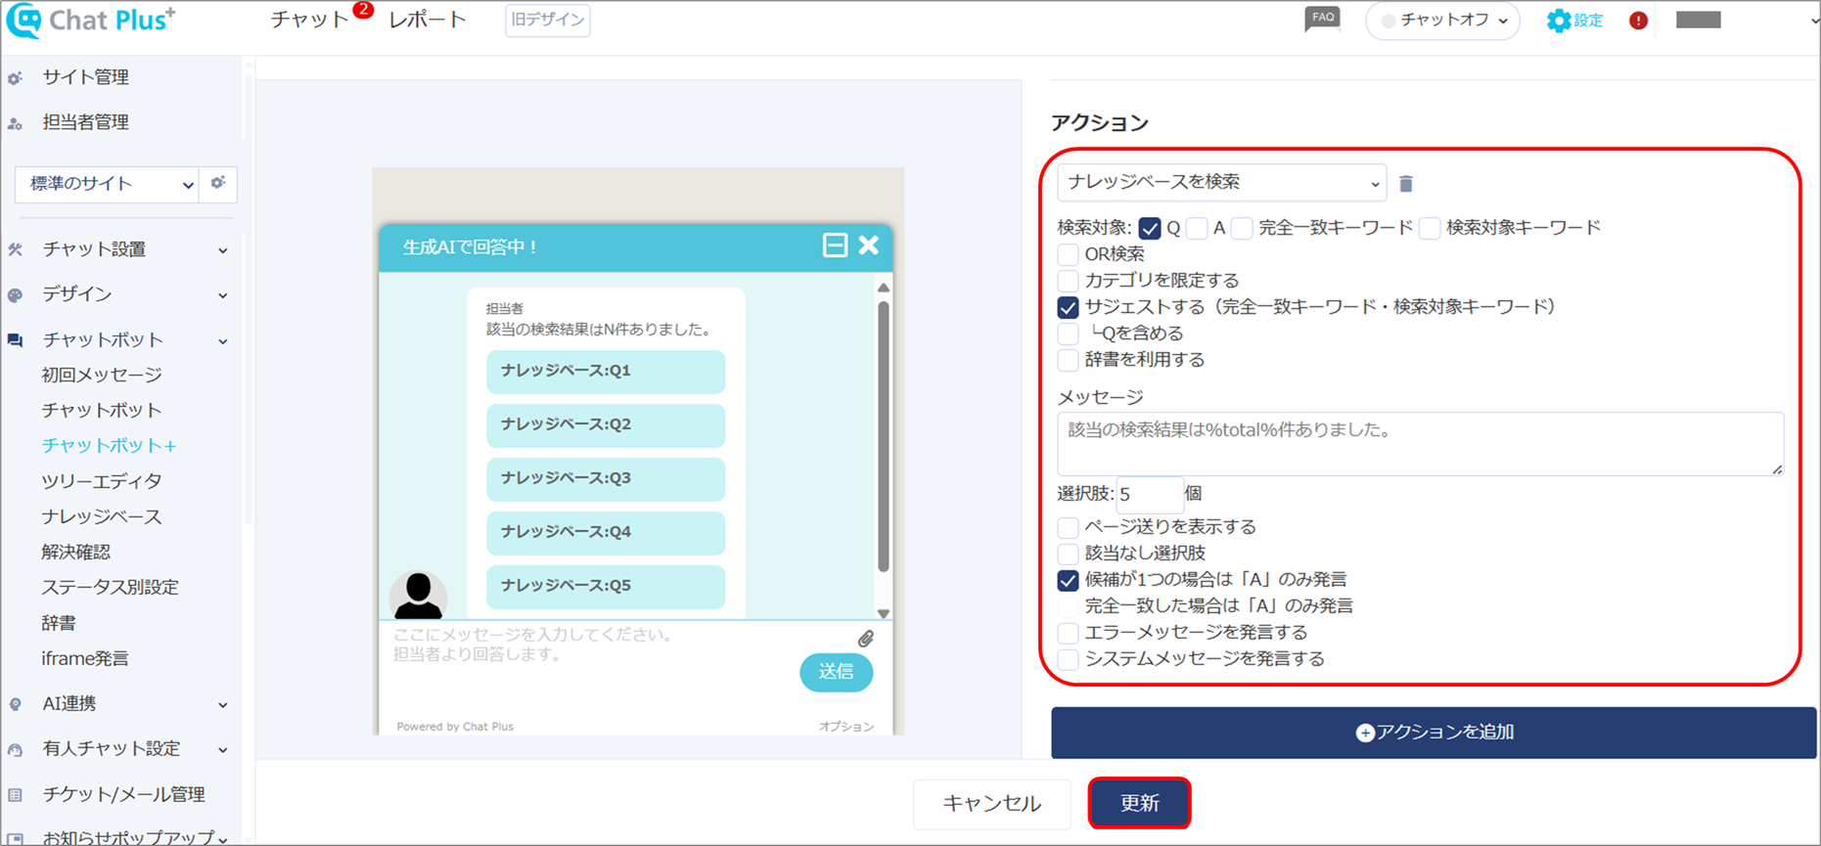Image resolution: width=1821 pixels, height=846 pixels.
Task: Click the red alert notification icon
Action: pyautogui.click(x=1638, y=21)
